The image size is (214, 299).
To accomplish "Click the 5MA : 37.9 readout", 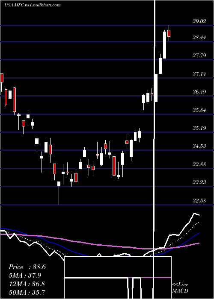I will (25, 276).
